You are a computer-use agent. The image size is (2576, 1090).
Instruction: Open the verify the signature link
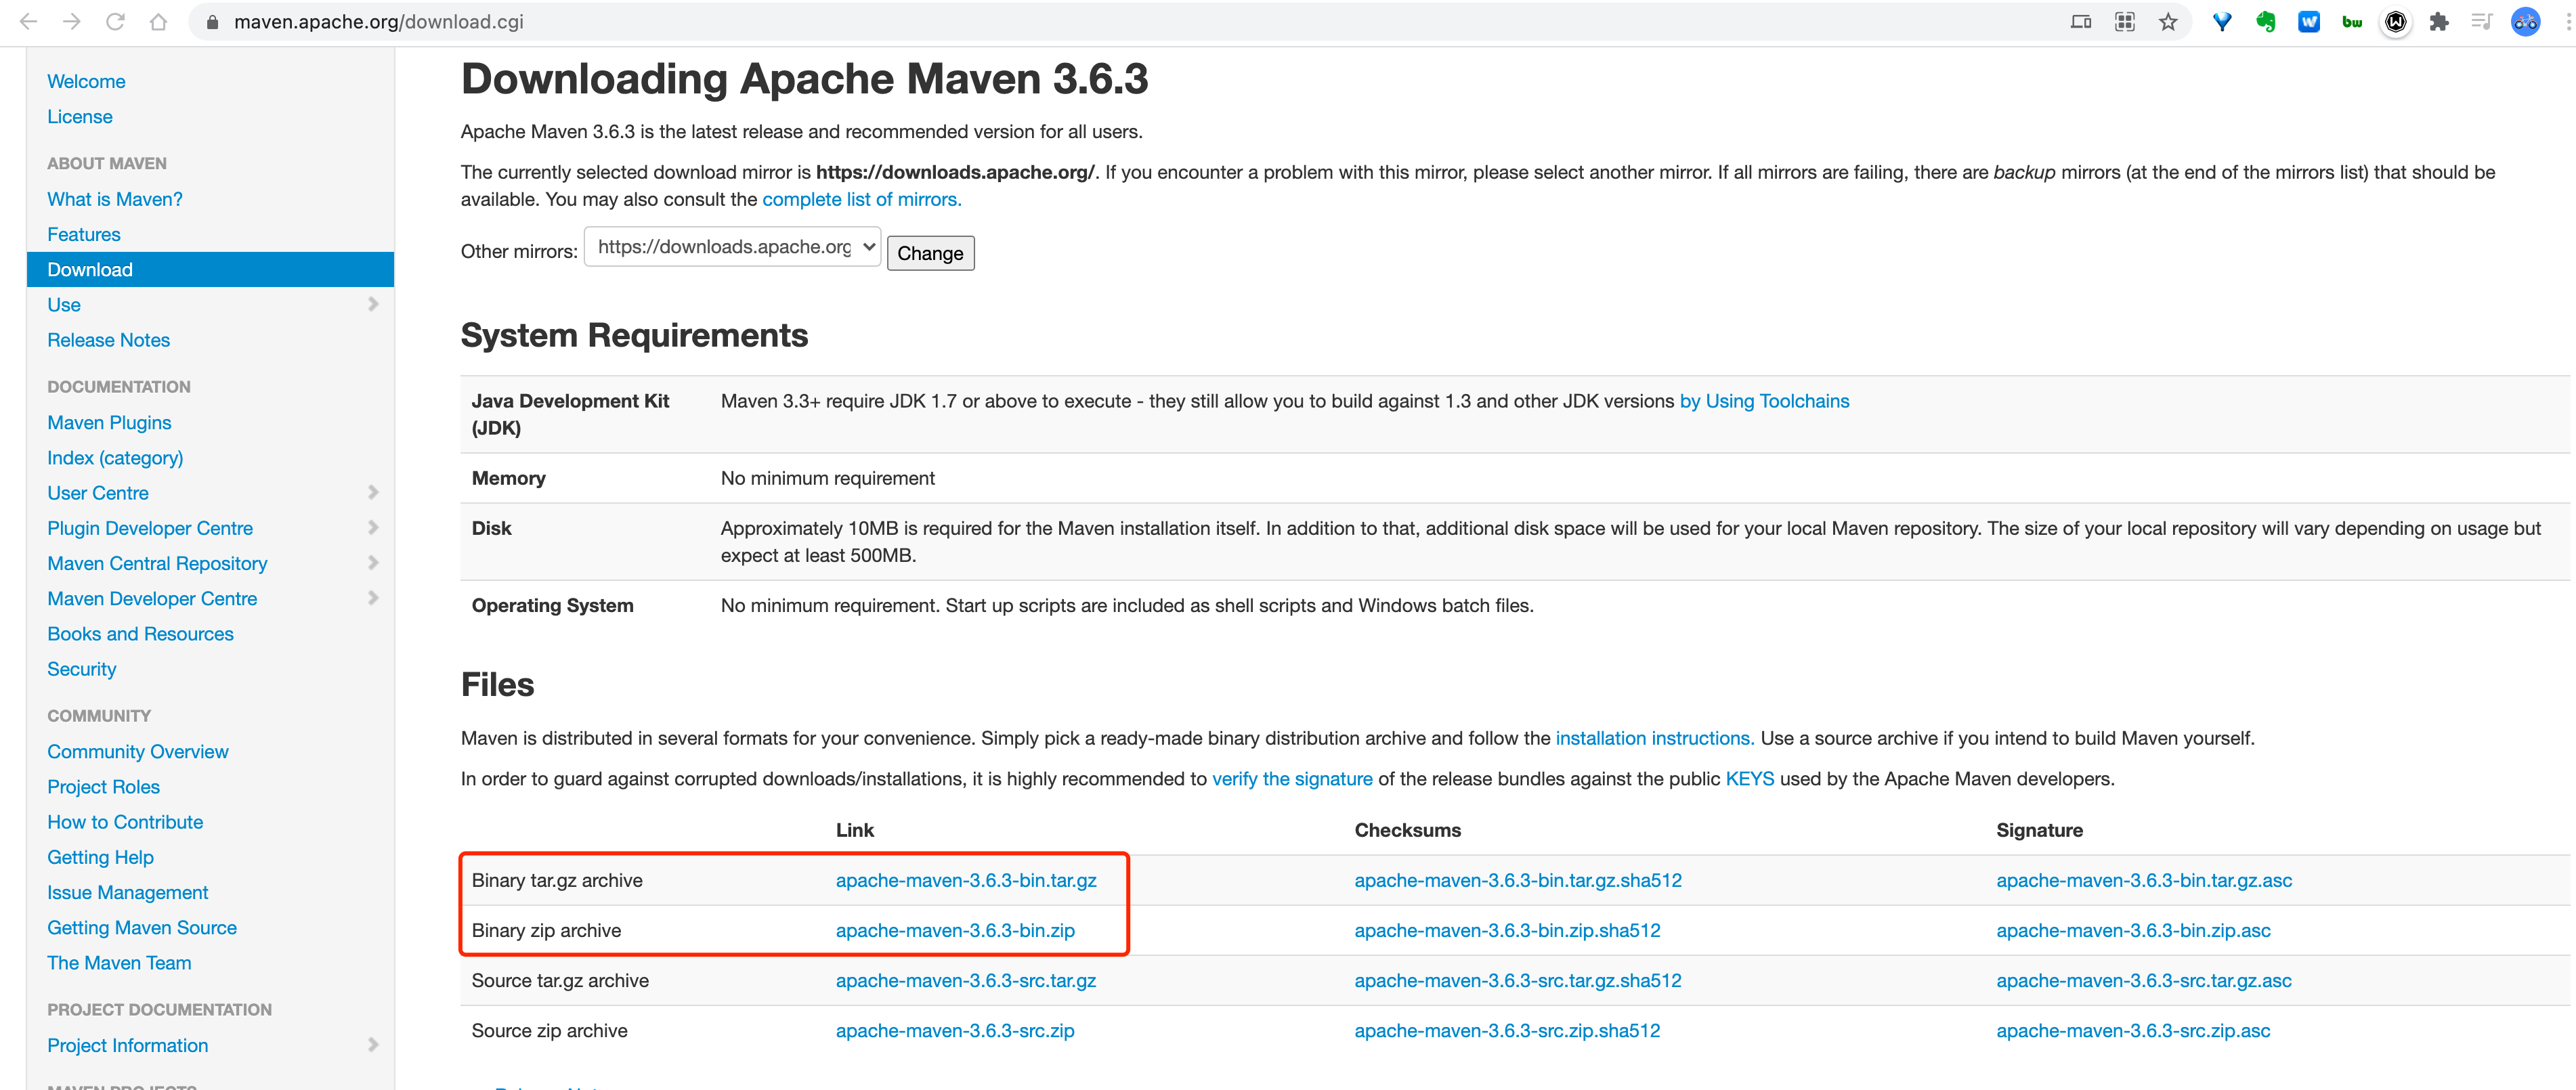pyautogui.click(x=1292, y=779)
